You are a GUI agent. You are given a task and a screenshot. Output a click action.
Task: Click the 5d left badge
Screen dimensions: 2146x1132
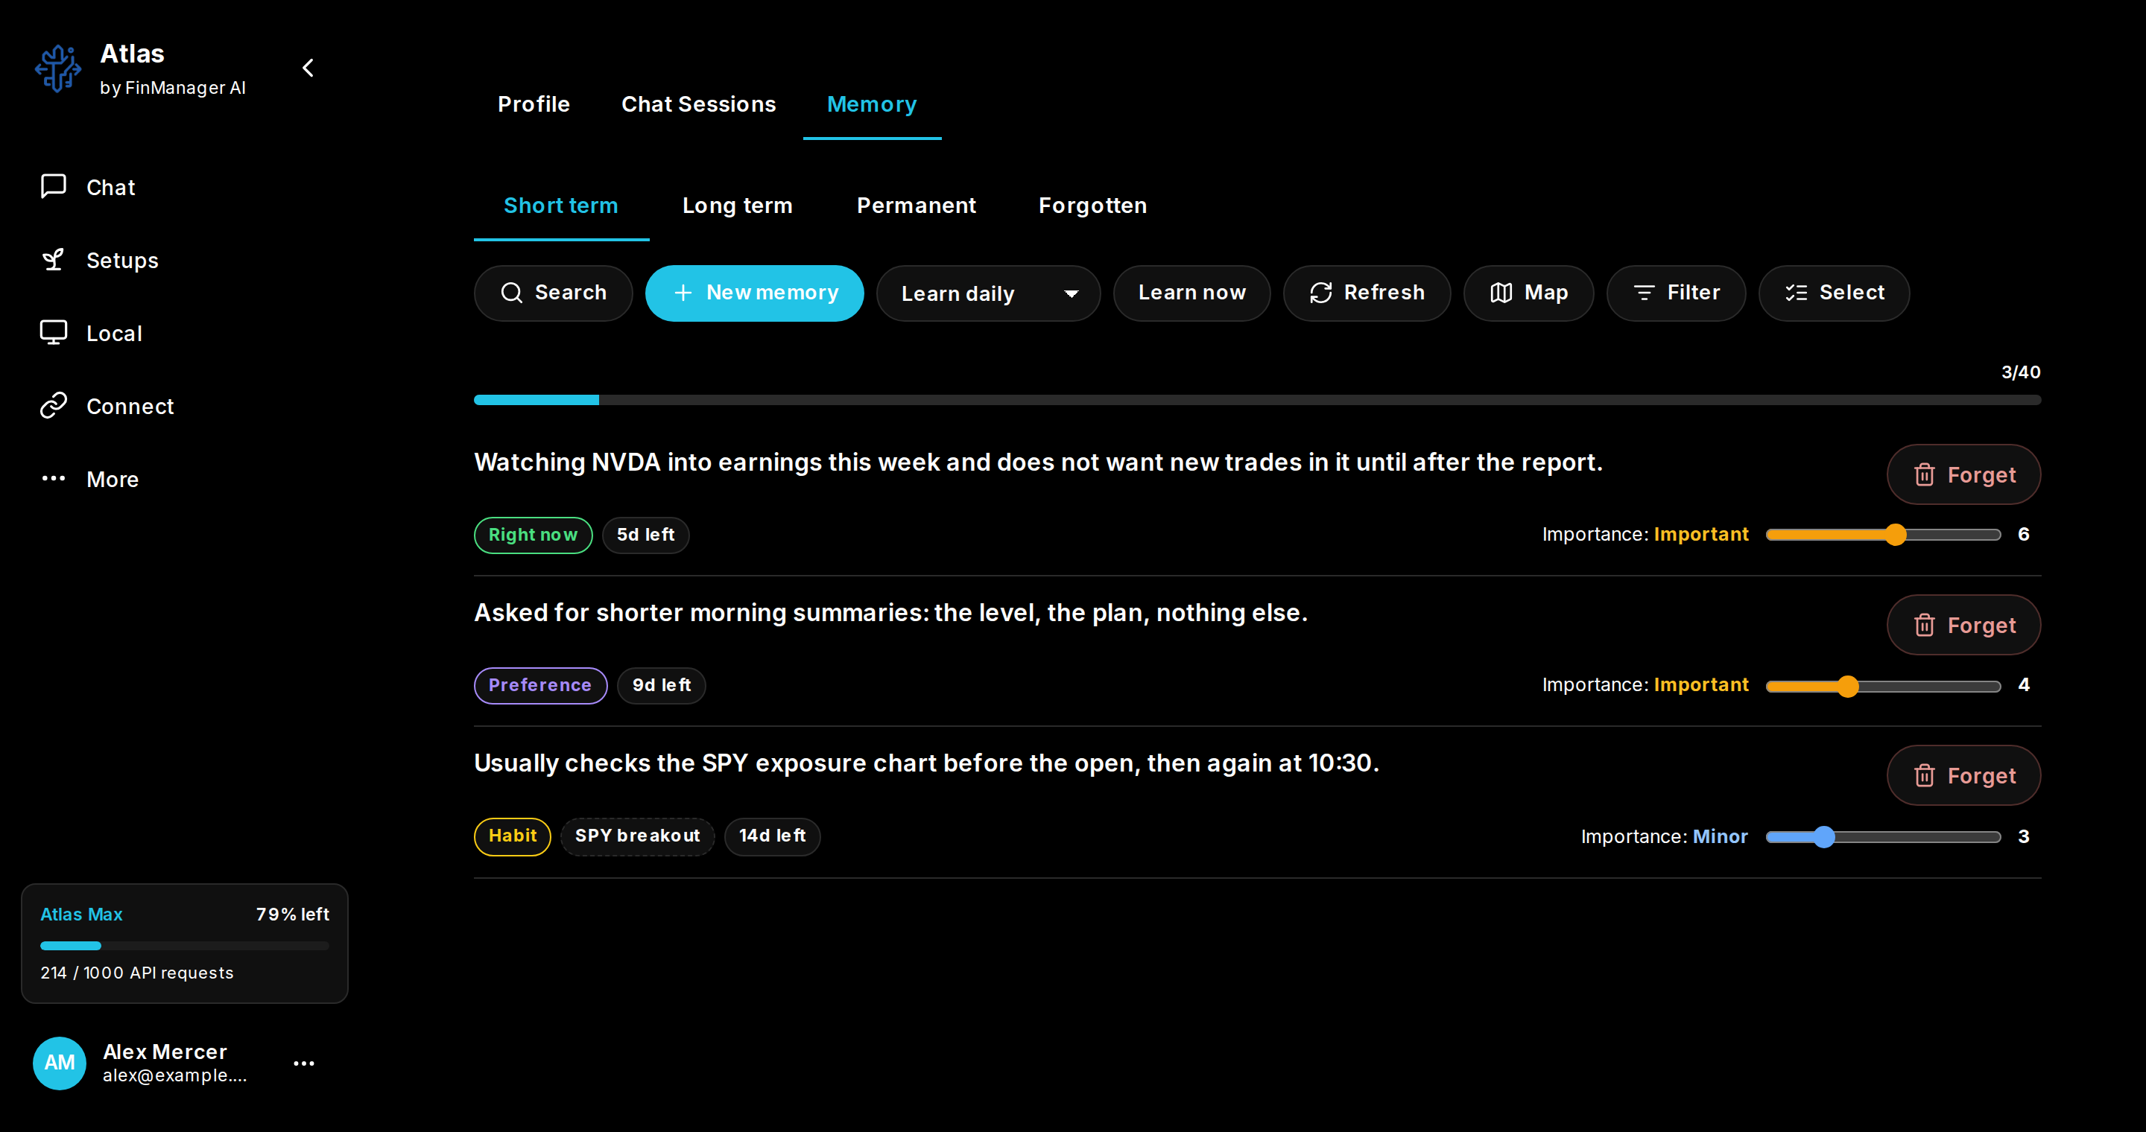point(645,535)
